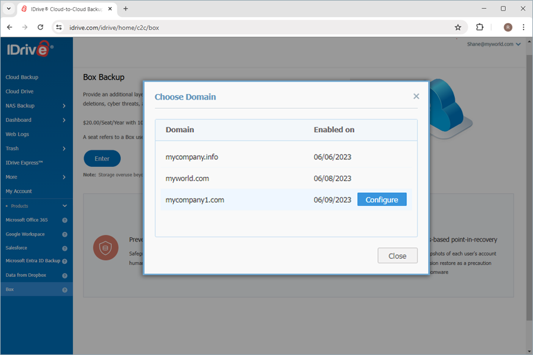533x355 pixels.
Task: Click the red shield icon
Action: [106, 248]
